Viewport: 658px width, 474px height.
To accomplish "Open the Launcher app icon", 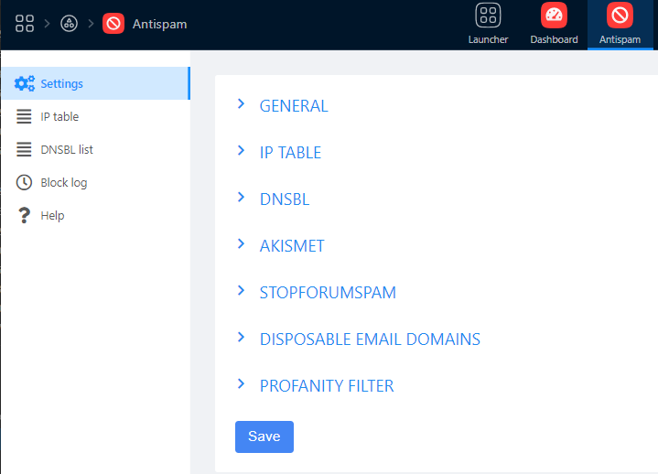I will coord(488,16).
